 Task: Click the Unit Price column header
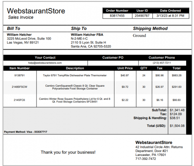point(125,68)
